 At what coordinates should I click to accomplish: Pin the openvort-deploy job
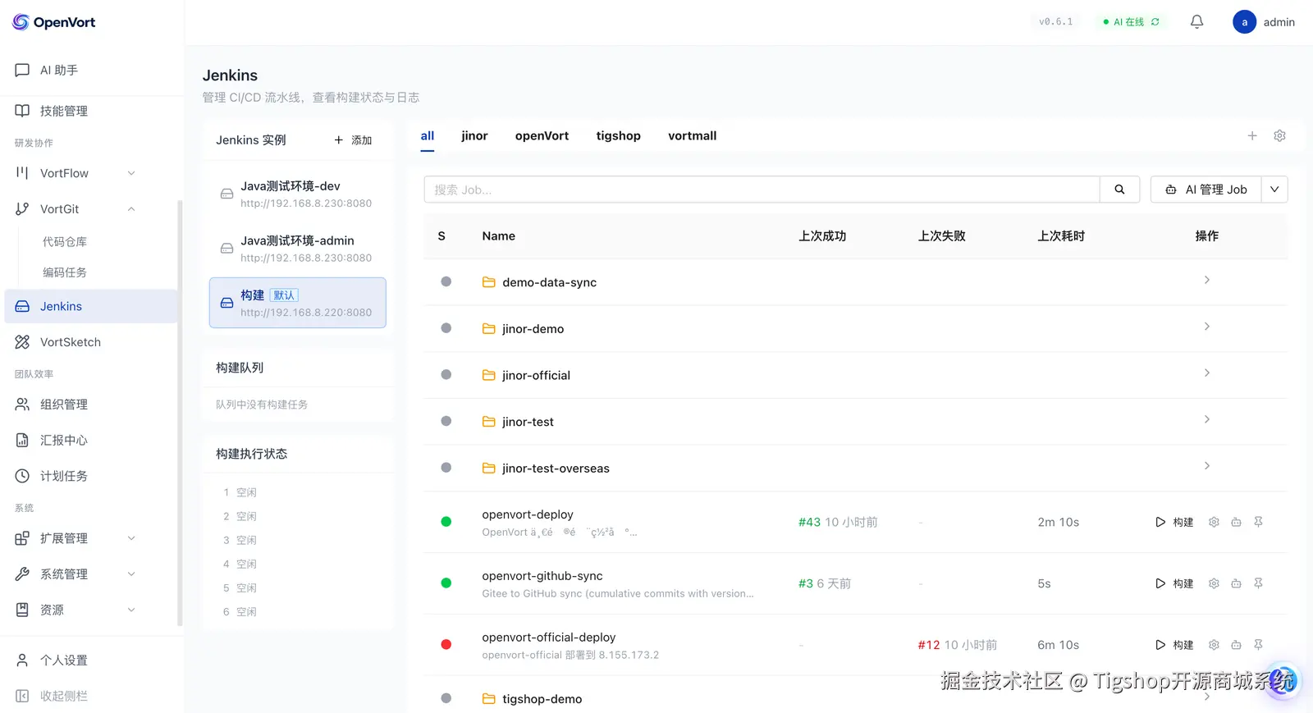[x=1258, y=522]
